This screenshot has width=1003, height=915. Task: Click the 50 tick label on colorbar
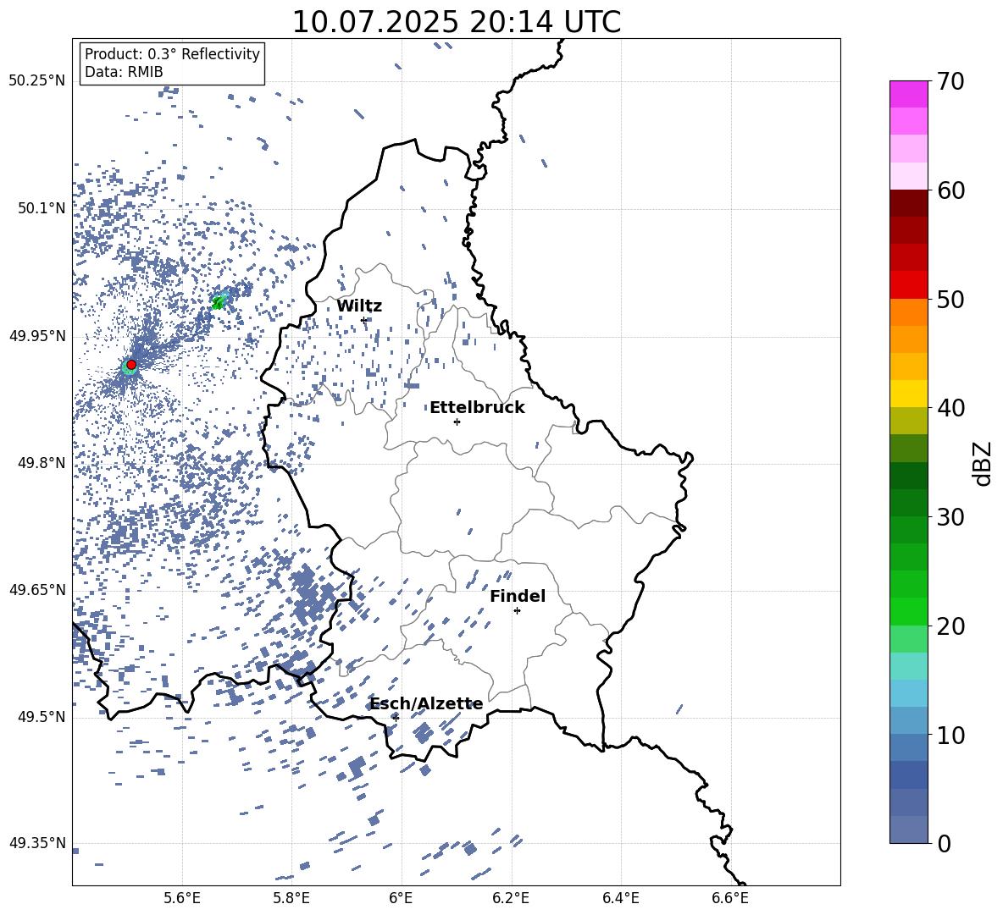pos(950,299)
